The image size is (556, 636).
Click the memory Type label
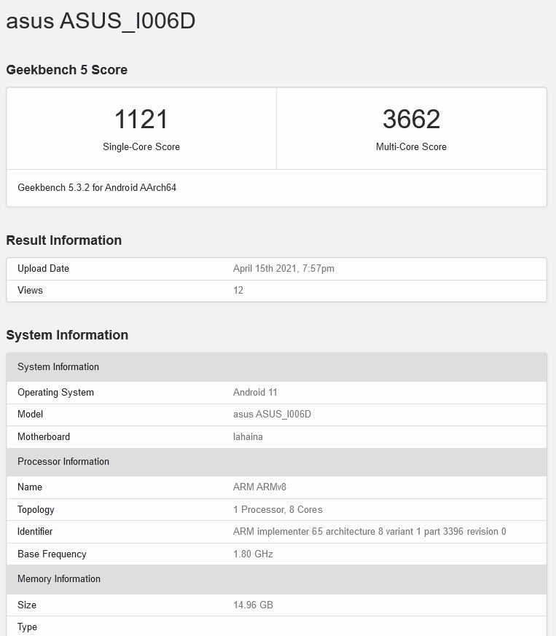(27, 627)
